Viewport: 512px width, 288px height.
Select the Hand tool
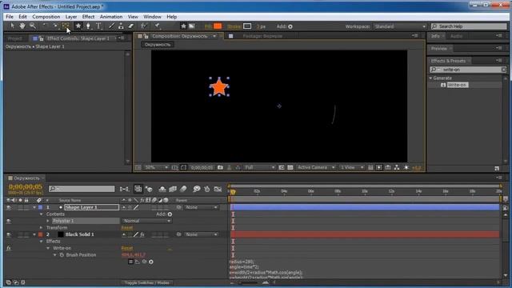tap(22, 26)
